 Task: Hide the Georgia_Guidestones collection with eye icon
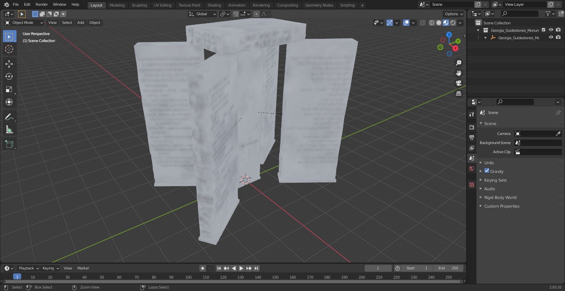[551, 30]
